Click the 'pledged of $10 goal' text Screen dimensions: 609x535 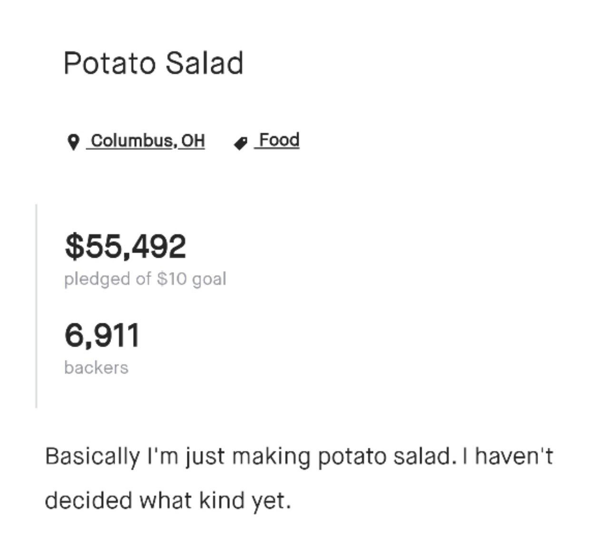point(145,279)
